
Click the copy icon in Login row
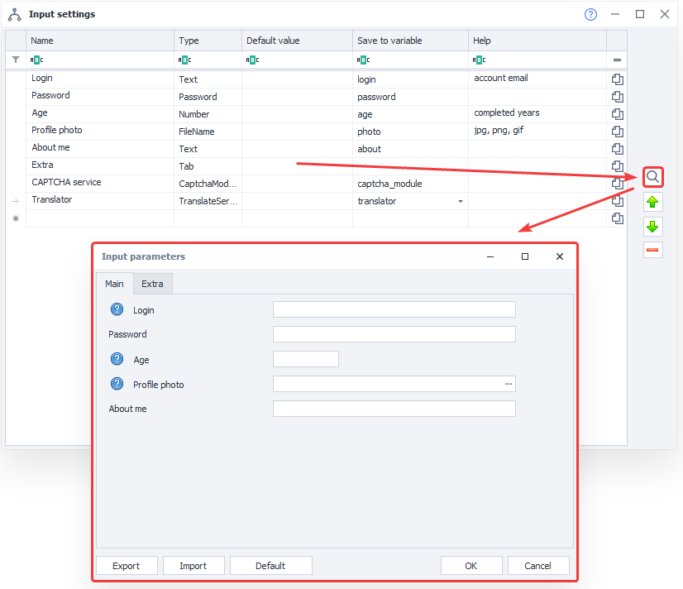617,79
